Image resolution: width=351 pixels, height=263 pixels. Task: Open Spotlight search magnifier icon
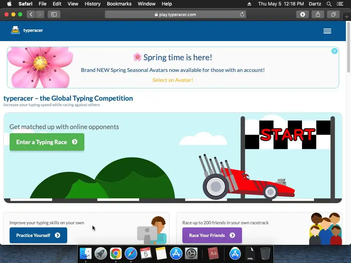pyautogui.click(x=329, y=4)
